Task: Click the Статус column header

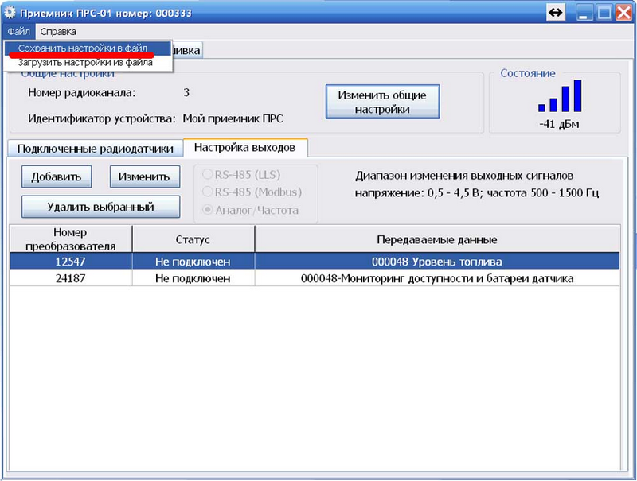Action: click(x=193, y=239)
